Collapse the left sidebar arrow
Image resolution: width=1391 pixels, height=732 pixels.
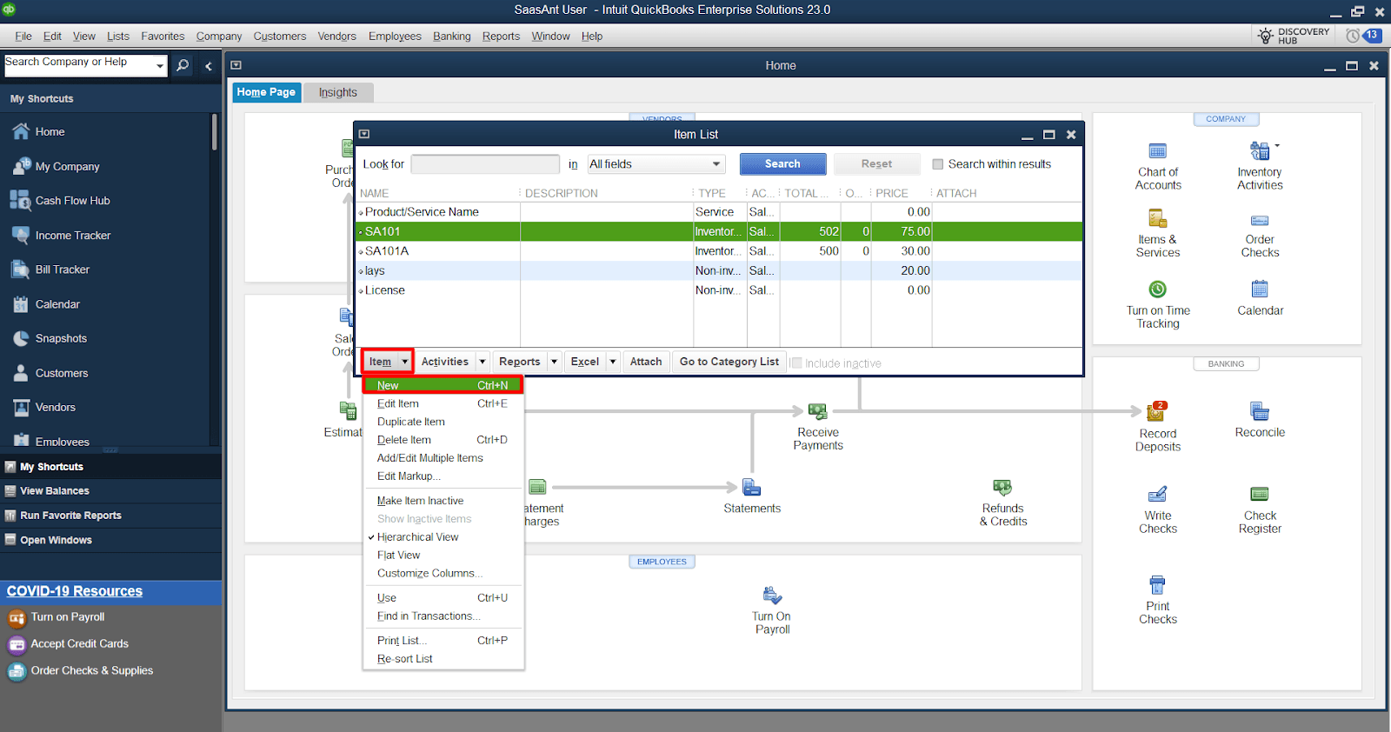[x=209, y=66]
